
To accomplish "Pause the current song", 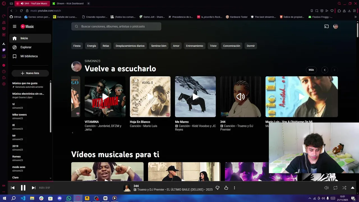I will 23,188.
